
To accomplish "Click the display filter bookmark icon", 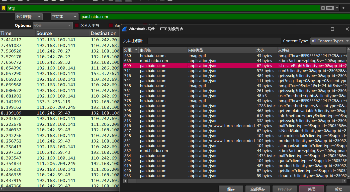I will (x=4, y=8).
